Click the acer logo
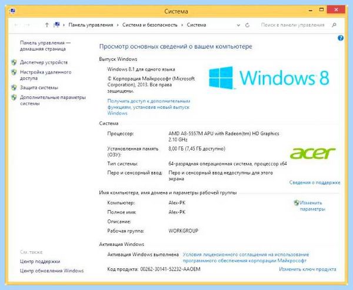This screenshot has height=290, width=353. point(313,153)
